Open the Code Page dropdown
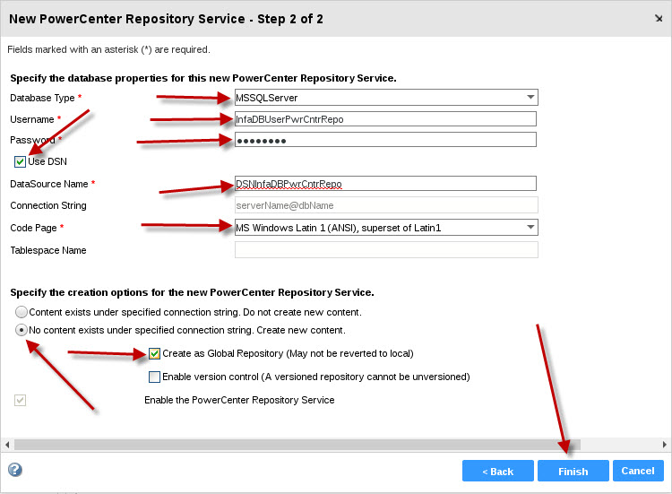This screenshot has width=672, height=494. [386, 227]
